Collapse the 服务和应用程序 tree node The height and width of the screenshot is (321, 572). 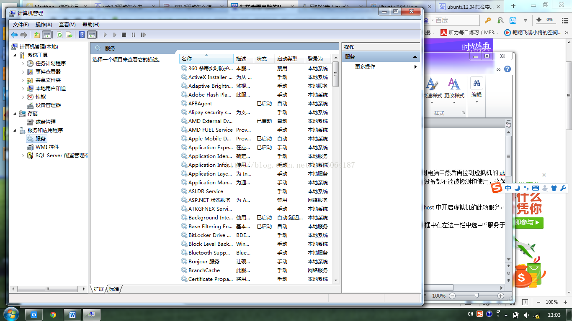[x=15, y=130]
